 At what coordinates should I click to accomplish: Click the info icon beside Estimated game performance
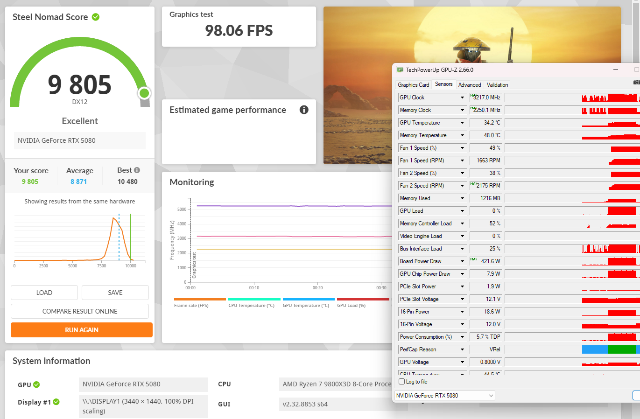[304, 110]
